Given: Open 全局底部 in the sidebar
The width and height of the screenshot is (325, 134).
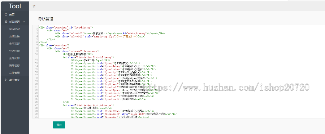Looking at the screenshot, I should [x=14, y=58].
